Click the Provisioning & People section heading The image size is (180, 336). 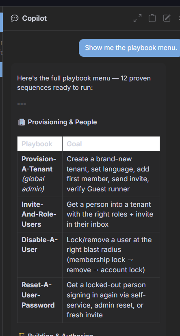[62, 122]
